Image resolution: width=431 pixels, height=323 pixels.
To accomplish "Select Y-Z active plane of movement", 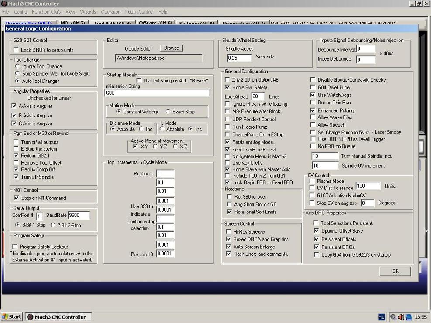I will tap(156, 147).
